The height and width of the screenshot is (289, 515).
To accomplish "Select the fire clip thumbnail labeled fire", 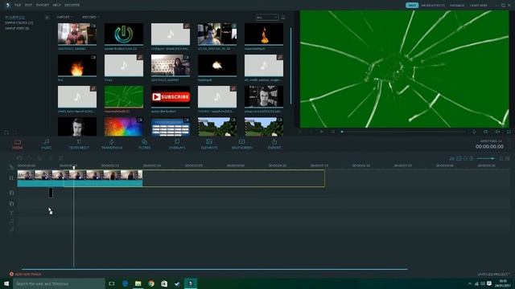I will click(77, 65).
